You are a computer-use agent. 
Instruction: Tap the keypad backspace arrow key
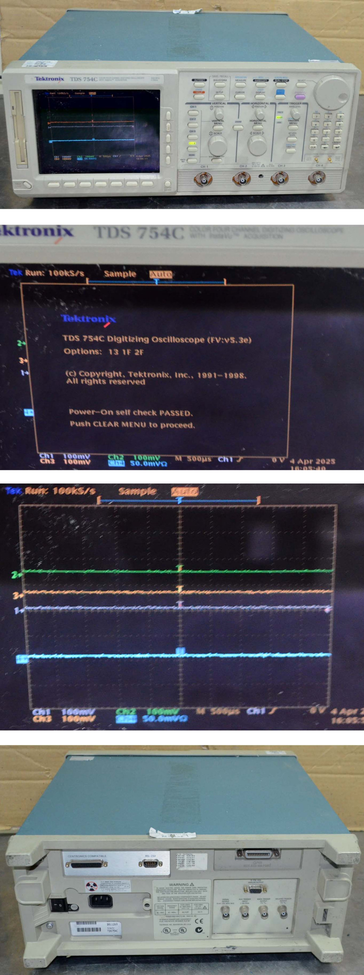[325, 147]
